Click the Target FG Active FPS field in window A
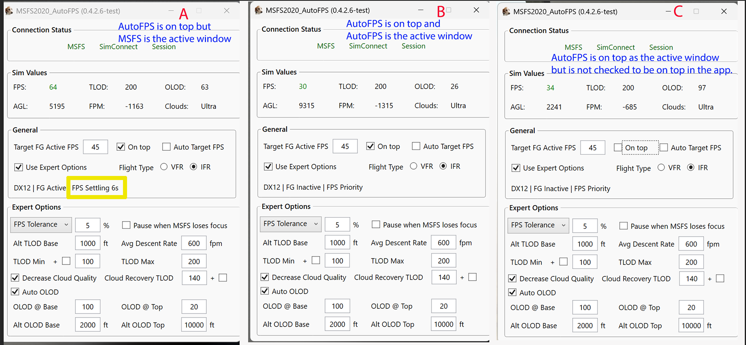The height and width of the screenshot is (345, 746). [95, 147]
